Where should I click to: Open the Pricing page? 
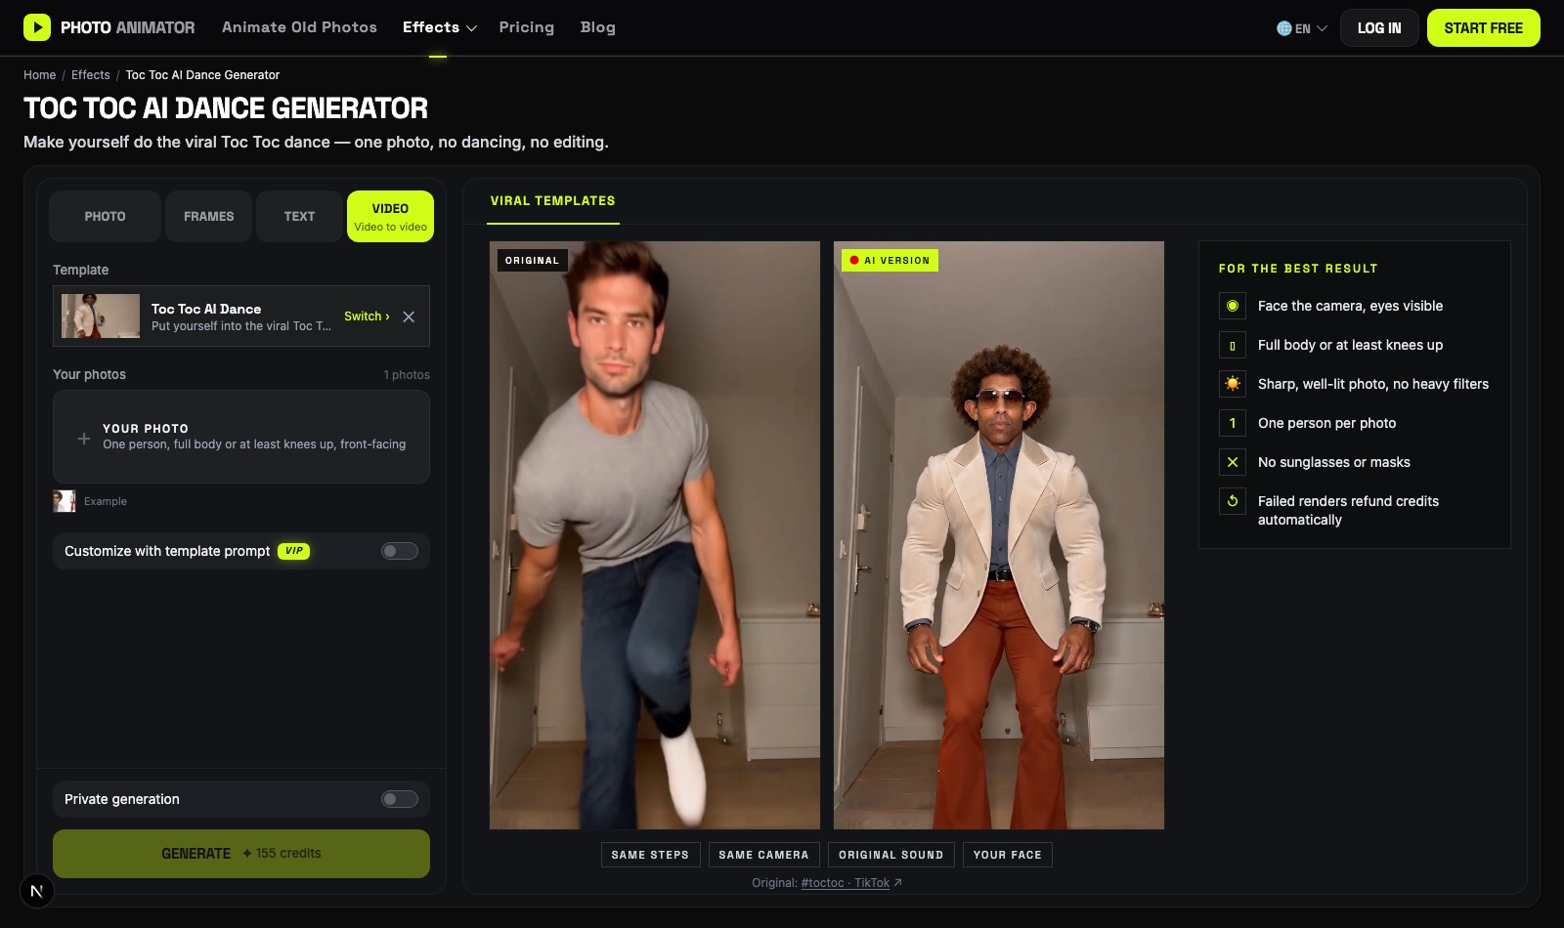[526, 27]
